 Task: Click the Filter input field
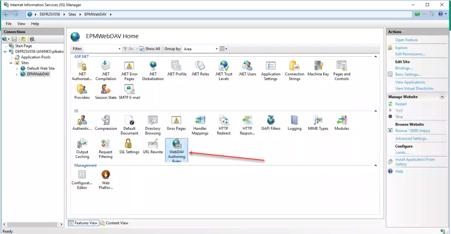point(101,49)
